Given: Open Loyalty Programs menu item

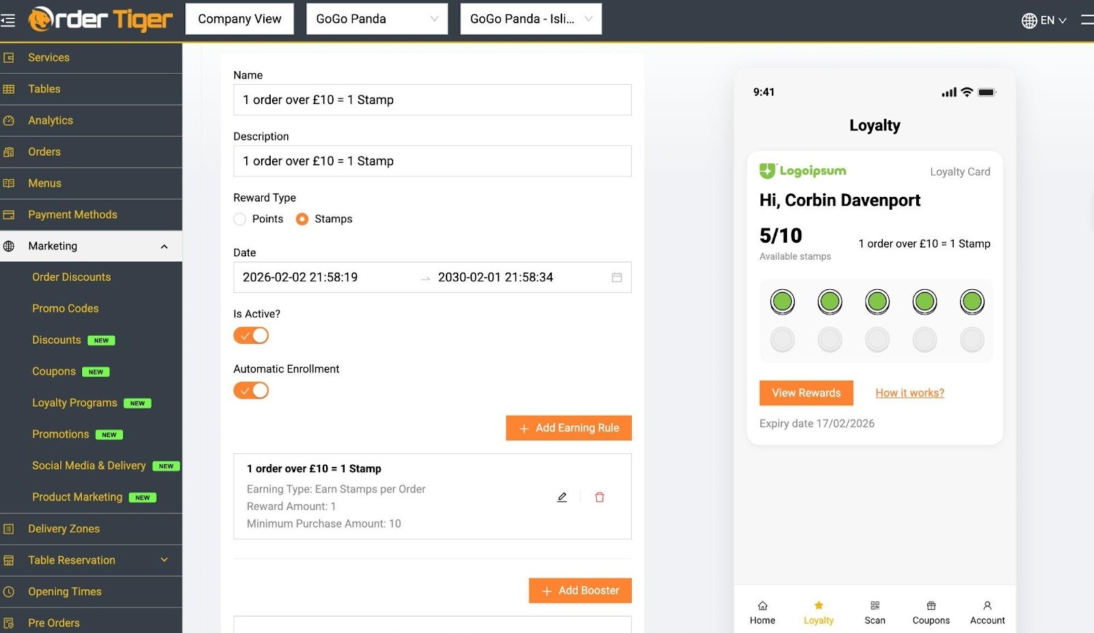Looking at the screenshot, I should click(75, 403).
